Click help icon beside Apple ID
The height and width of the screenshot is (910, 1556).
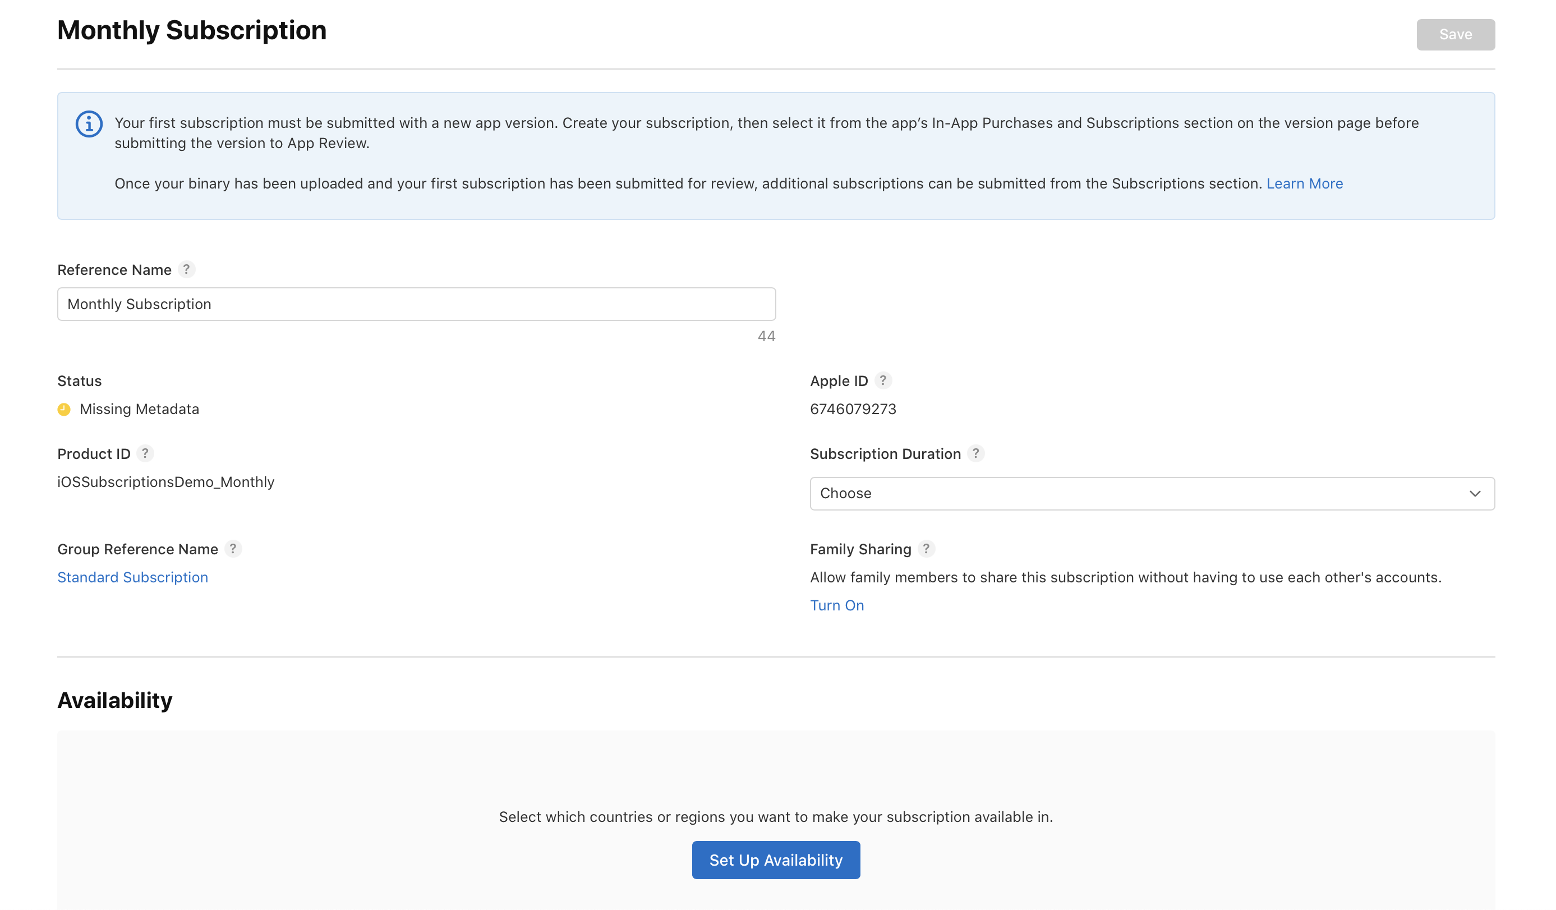(883, 380)
